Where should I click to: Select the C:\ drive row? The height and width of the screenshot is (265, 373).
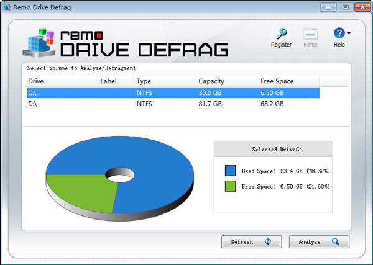[173, 93]
